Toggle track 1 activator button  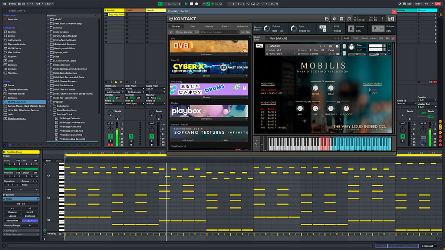coord(110,137)
